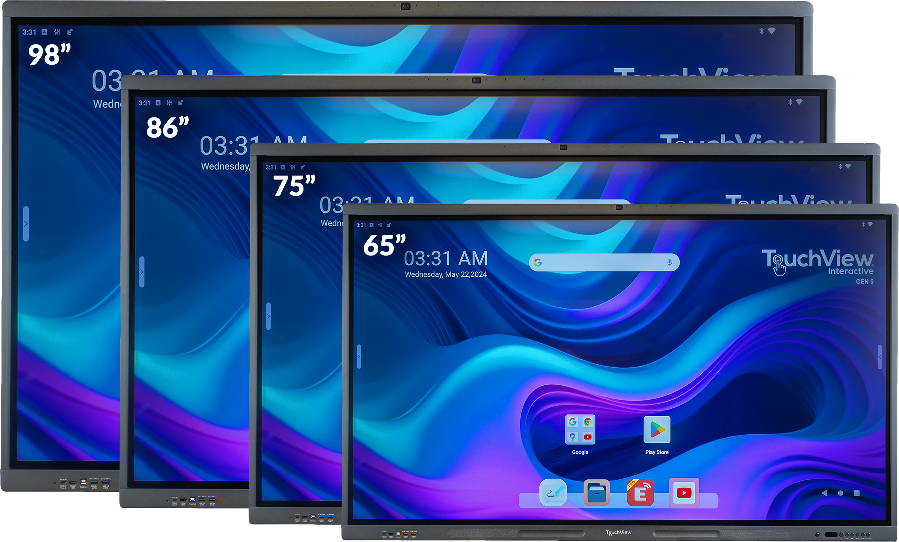The height and width of the screenshot is (542, 899).
Task: Click the 3:31 time in 98" status bar
Action: tap(29, 32)
